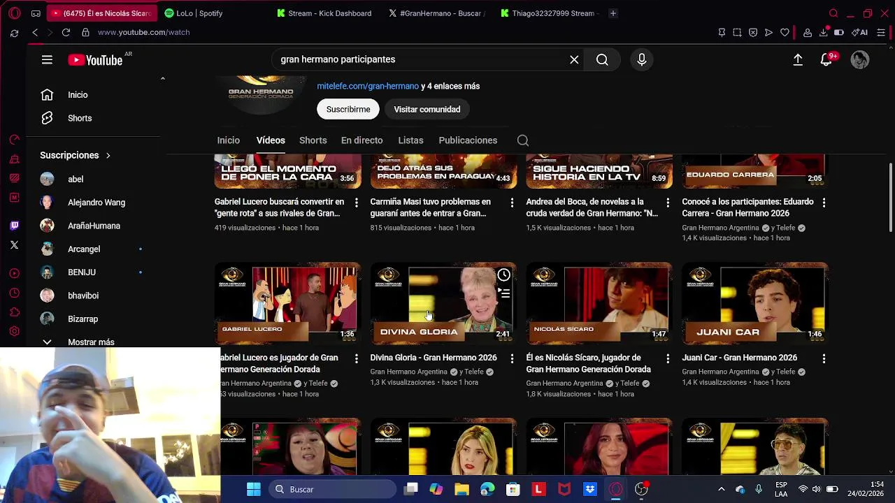The height and width of the screenshot is (503, 895).
Task: Open Publicaciones channel tab
Action: 468,140
